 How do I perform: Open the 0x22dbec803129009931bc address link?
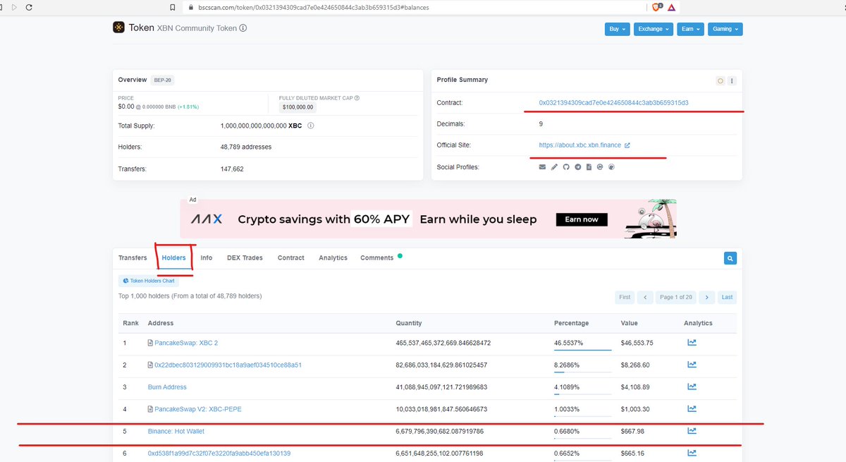coord(228,365)
